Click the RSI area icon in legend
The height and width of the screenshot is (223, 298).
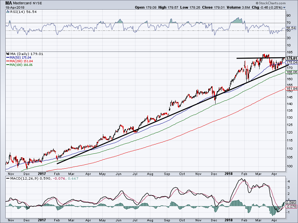(8, 12)
